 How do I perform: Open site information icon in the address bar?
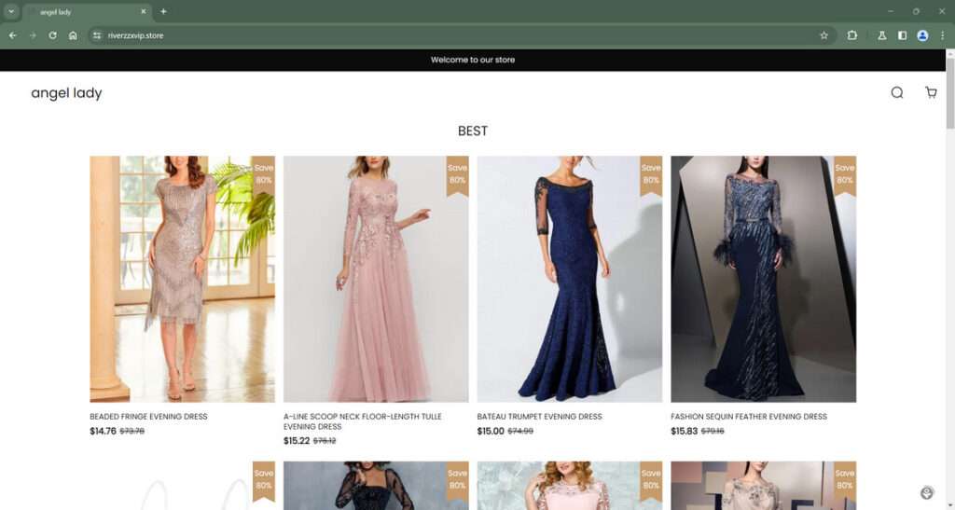click(97, 35)
